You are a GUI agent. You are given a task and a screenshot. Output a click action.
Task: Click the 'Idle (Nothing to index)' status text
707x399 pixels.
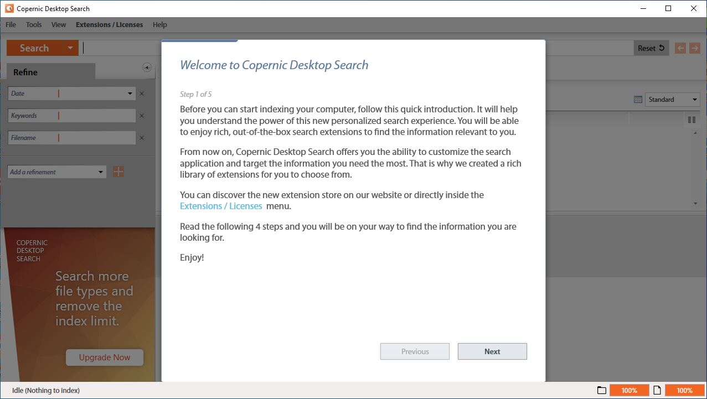click(46, 390)
